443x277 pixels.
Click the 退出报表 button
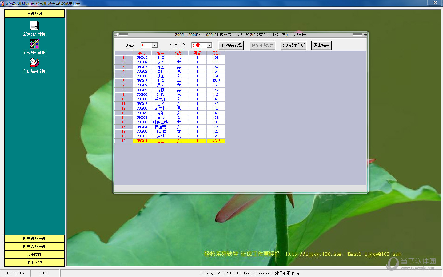coord(321,45)
